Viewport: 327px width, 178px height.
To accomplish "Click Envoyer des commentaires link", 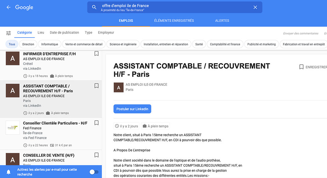I will 301,33.
